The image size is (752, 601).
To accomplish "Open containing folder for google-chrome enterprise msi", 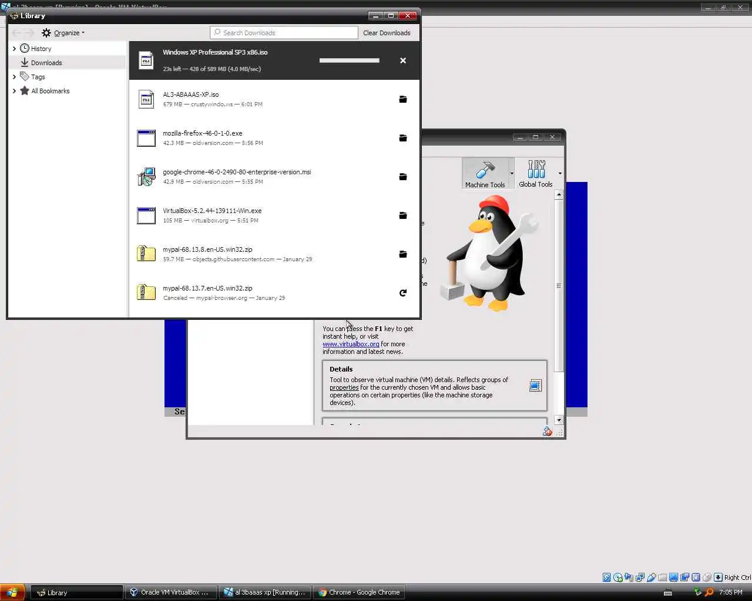I will click(x=403, y=177).
